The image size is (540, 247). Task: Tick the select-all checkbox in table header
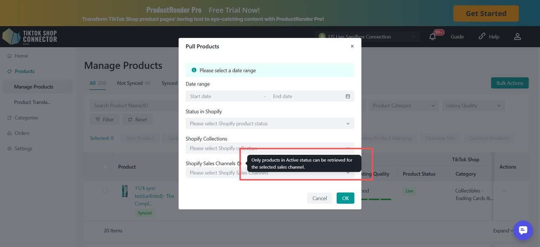point(105,167)
